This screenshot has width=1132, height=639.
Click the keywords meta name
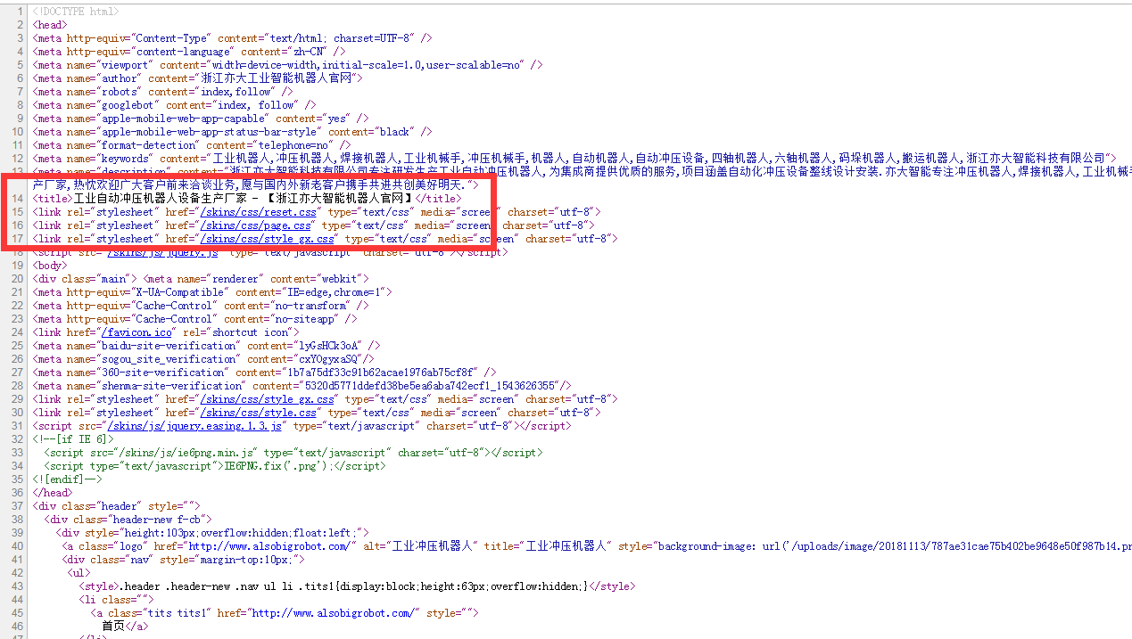coord(124,159)
